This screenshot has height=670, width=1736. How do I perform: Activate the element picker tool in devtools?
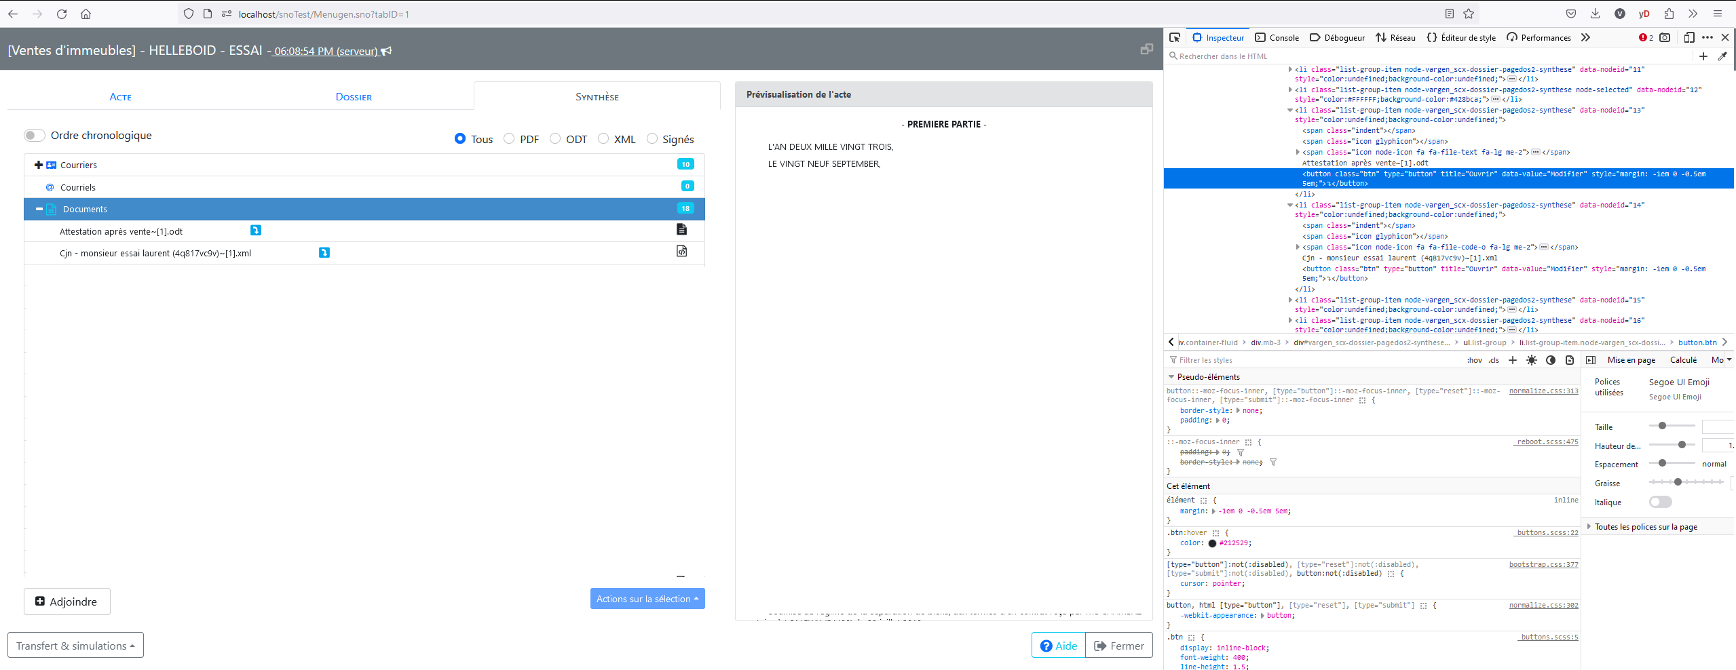click(1175, 37)
